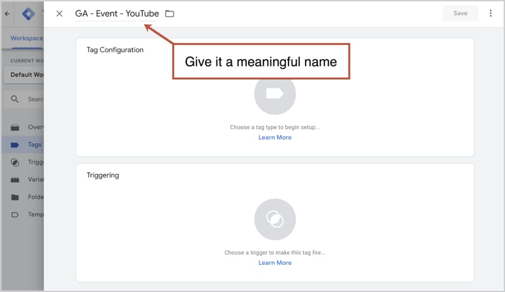505x292 pixels.
Task: Go back with the left arrow
Action: point(7,13)
